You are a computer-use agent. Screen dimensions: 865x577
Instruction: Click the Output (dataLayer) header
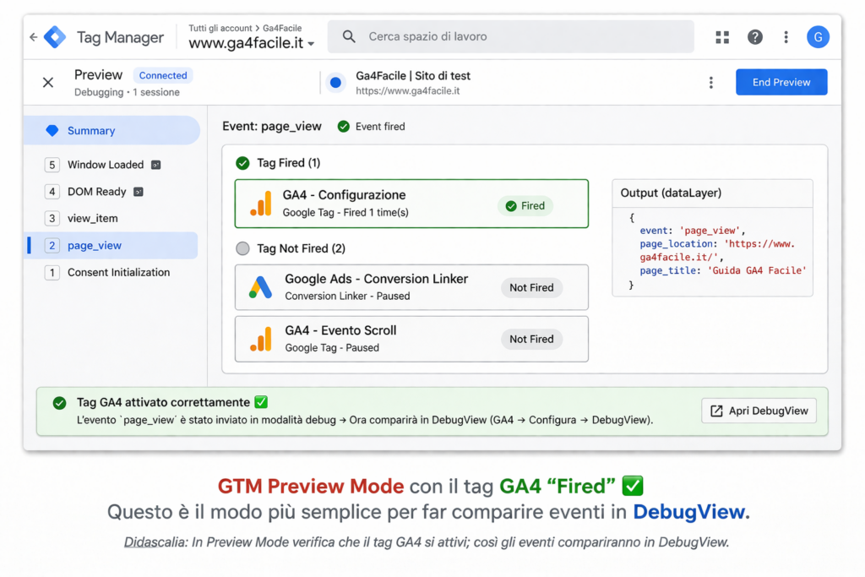(x=670, y=193)
